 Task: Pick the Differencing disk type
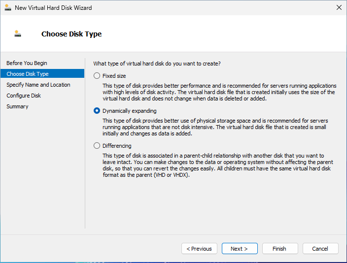pos(97,146)
